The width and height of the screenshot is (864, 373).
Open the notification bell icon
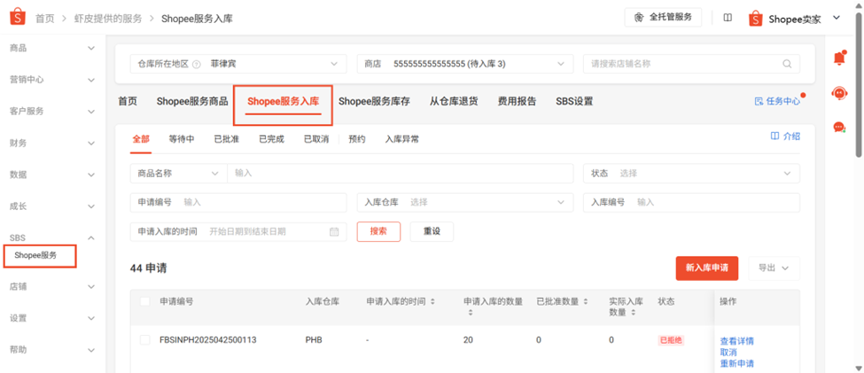[x=839, y=58]
